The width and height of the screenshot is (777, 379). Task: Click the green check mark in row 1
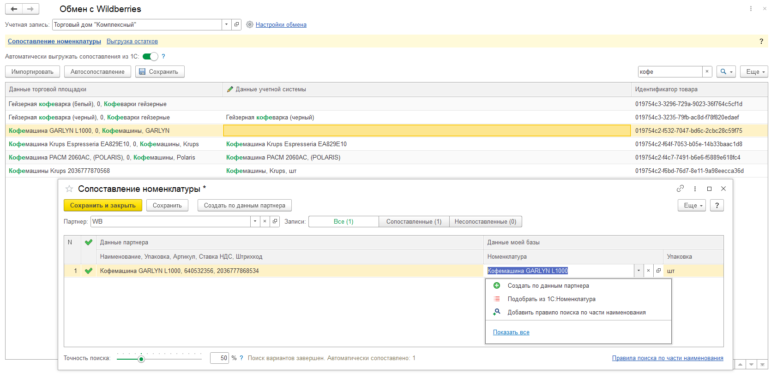click(88, 271)
